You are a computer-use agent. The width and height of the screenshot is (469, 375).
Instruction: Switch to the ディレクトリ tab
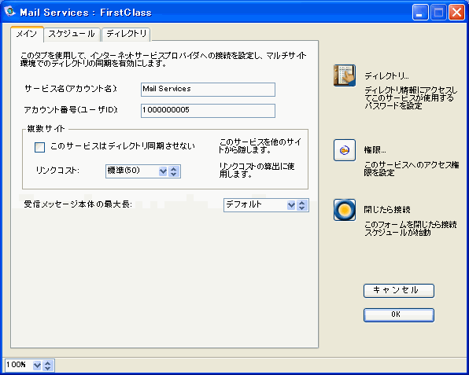coord(126,34)
